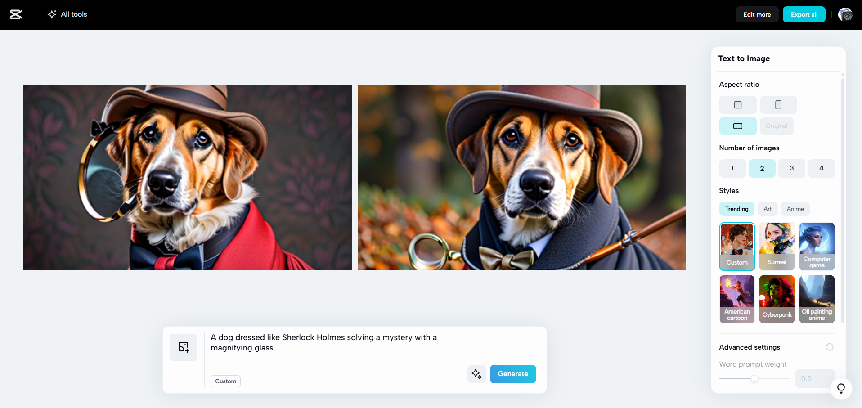Select the American cartoon style thumbnail
This screenshot has height=408, width=862.
click(x=737, y=299)
